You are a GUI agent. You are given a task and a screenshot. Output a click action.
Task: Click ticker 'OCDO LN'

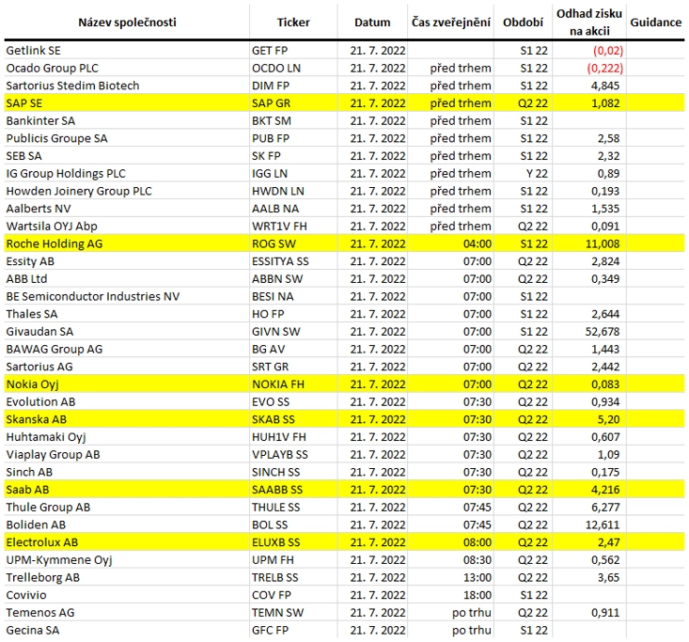[x=276, y=68]
